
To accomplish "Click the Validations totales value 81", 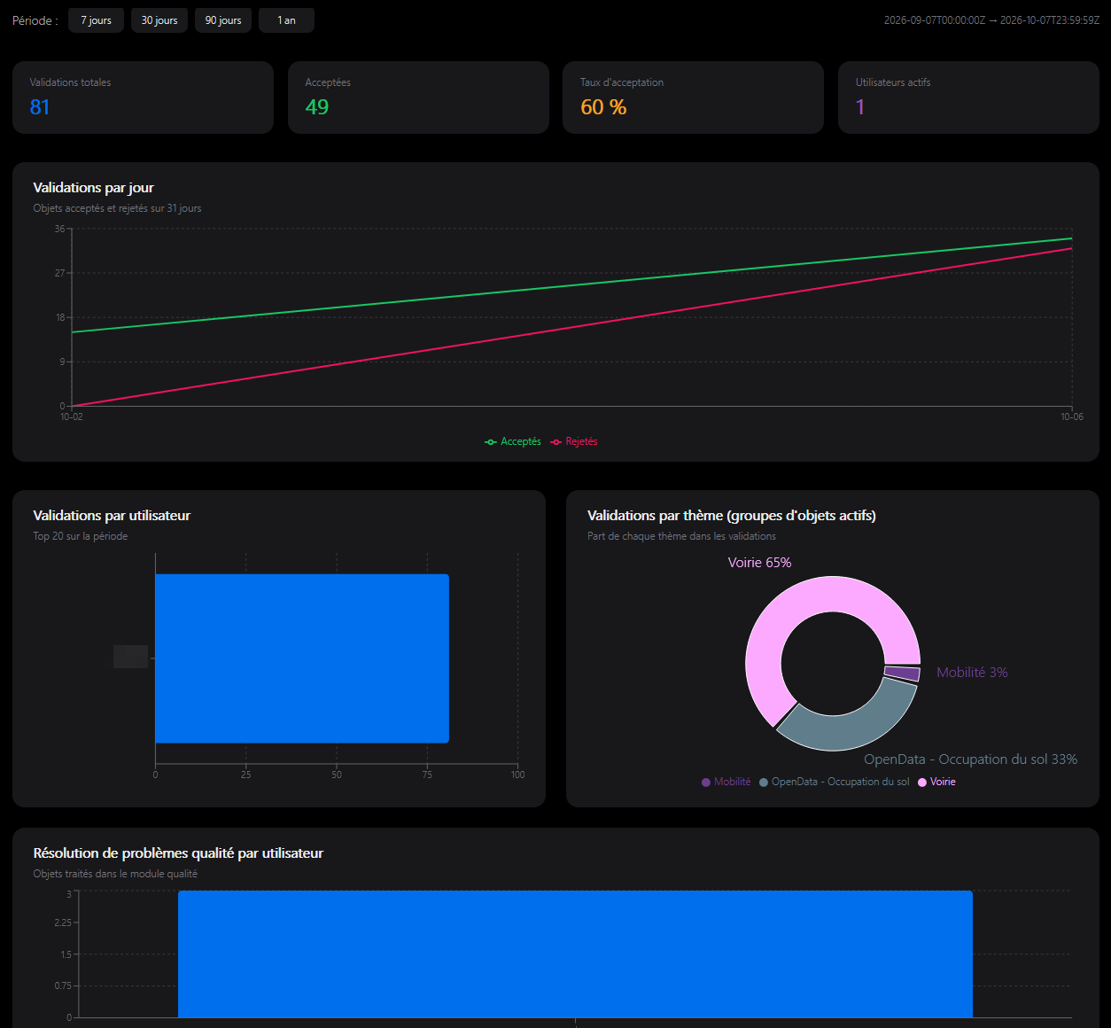I will pyautogui.click(x=40, y=107).
